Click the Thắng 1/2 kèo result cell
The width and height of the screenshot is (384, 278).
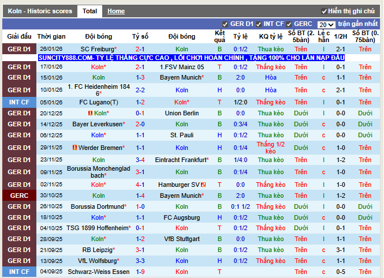[271, 148]
